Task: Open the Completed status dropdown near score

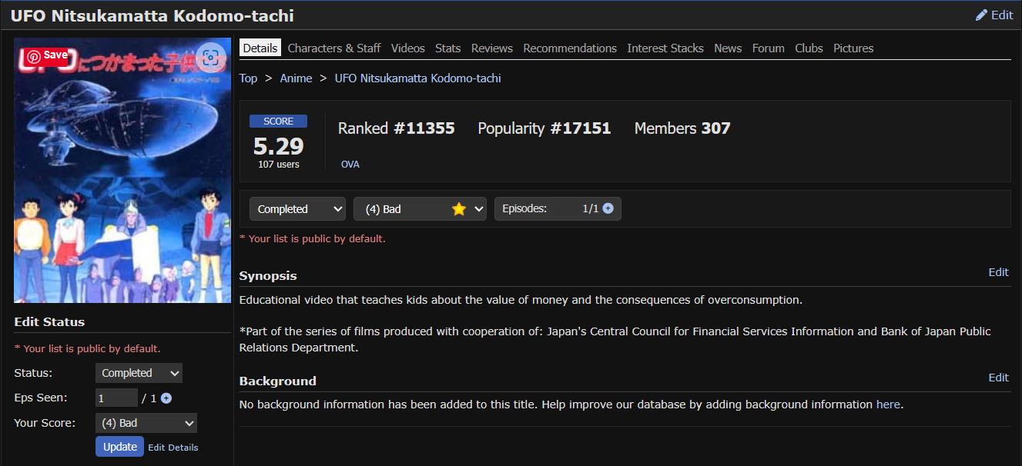Action: click(x=297, y=209)
